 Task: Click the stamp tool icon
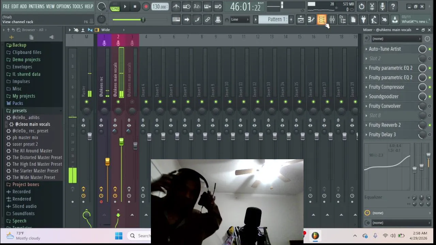[218, 20]
